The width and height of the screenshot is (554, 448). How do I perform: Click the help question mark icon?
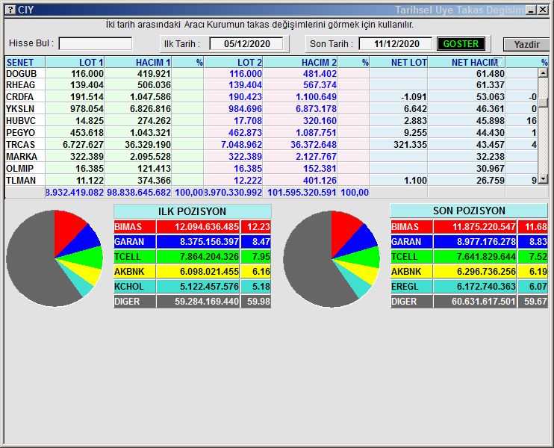11,10
